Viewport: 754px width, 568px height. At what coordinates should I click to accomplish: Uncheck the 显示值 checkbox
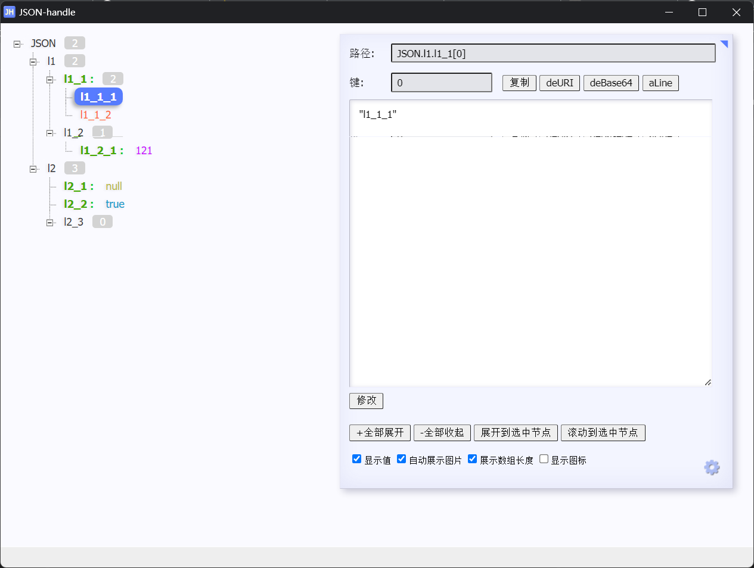[356, 459]
